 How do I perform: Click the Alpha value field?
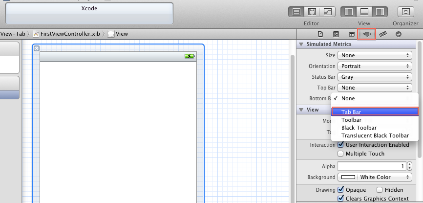372,166
